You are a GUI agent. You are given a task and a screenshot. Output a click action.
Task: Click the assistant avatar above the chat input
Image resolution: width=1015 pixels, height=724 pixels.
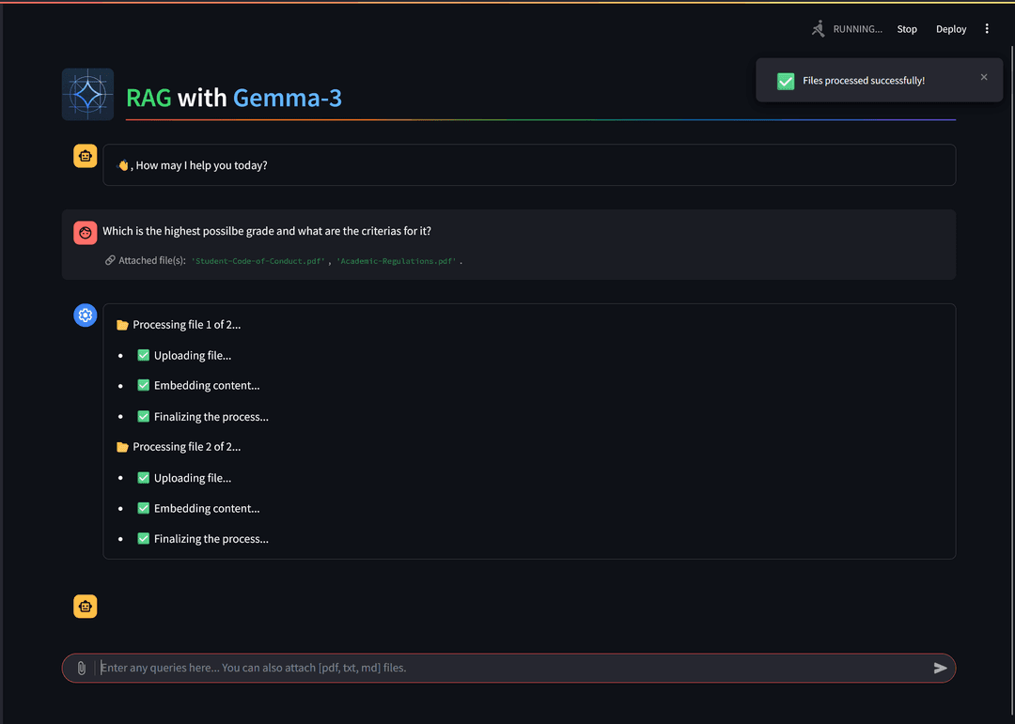click(86, 607)
